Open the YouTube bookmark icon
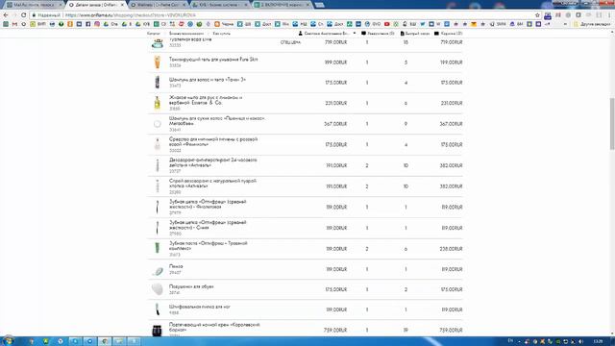The image size is (615, 346). [x=386, y=24]
